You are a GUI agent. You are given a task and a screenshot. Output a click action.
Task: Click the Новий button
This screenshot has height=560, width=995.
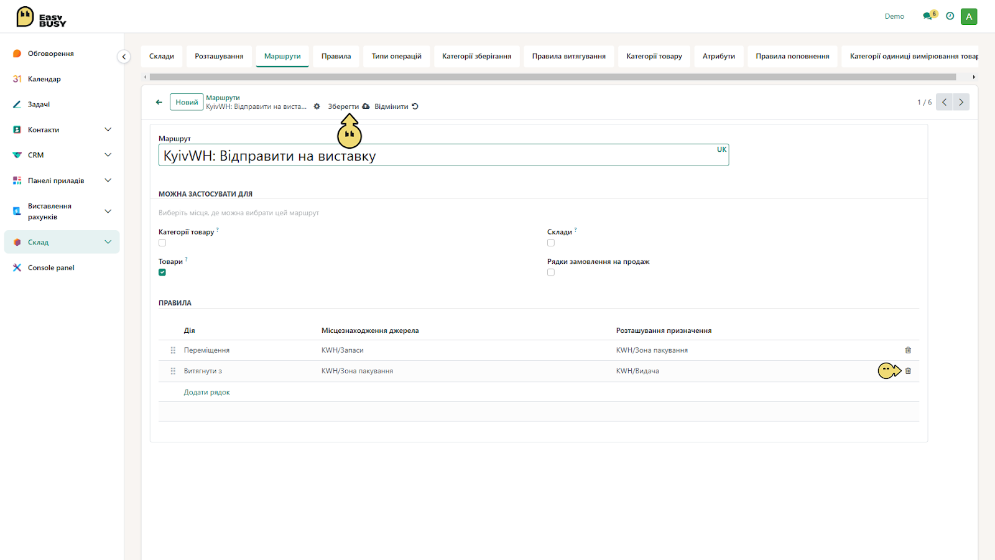tap(187, 102)
